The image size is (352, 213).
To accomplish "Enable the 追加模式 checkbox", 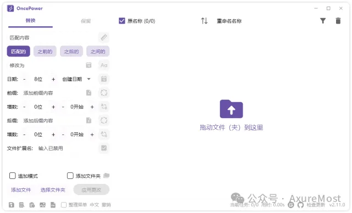I will (12, 176).
